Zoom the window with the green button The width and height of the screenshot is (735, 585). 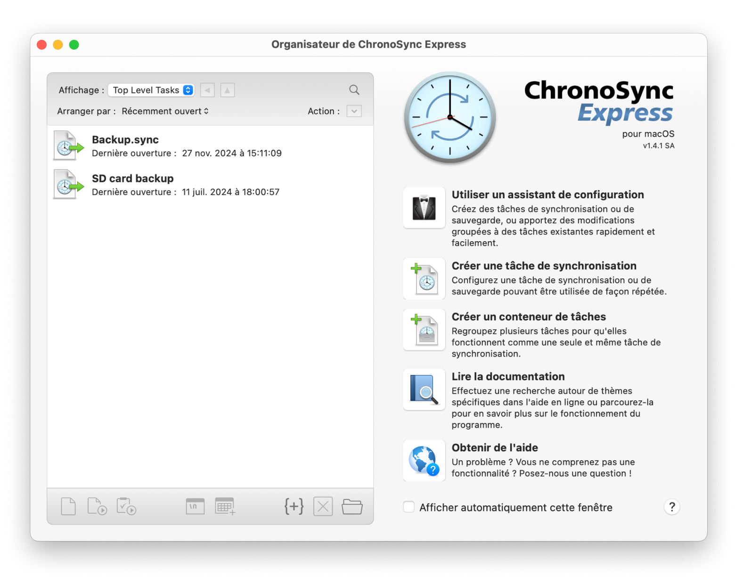pos(74,45)
